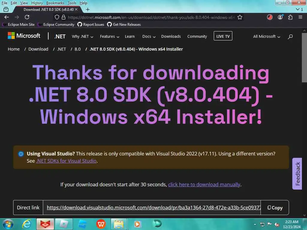Open the Feedback side tab

pyautogui.click(x=297, y=174)
